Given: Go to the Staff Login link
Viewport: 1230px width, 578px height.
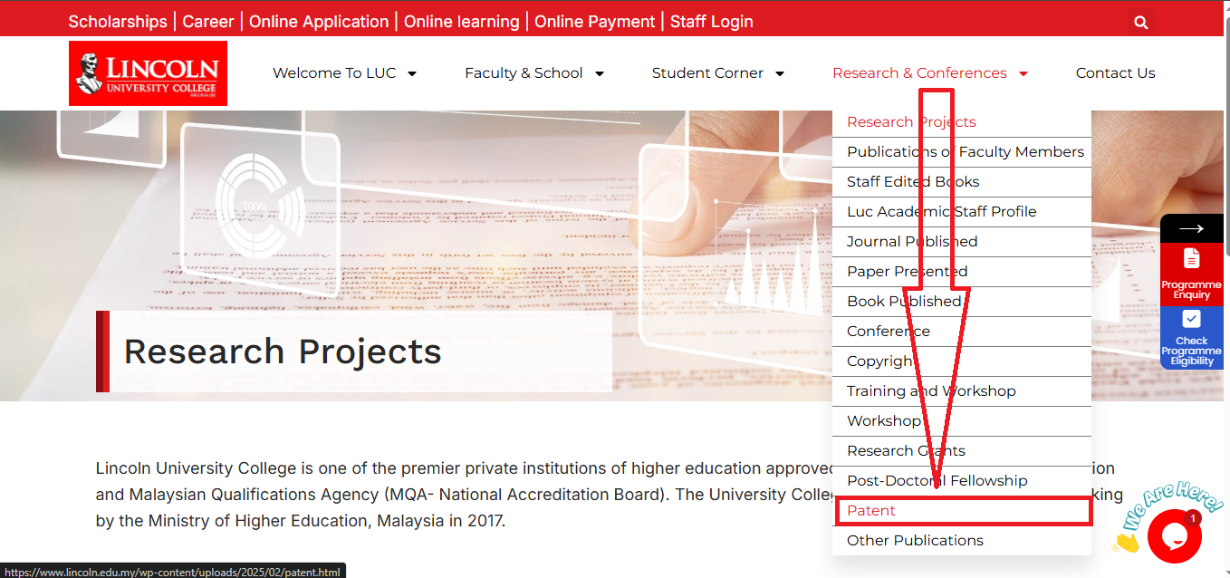Looking at the screenshot, I should [x=712, y=22].
